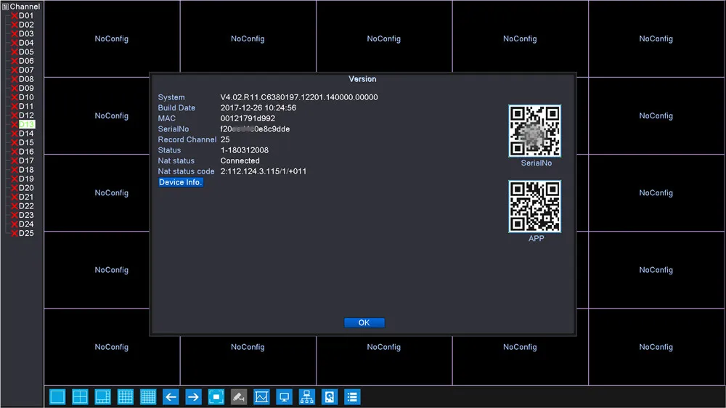Go to next page with right arrow
Image resolution: width=726 pixels, height=408 pixels.
(194, 397)
